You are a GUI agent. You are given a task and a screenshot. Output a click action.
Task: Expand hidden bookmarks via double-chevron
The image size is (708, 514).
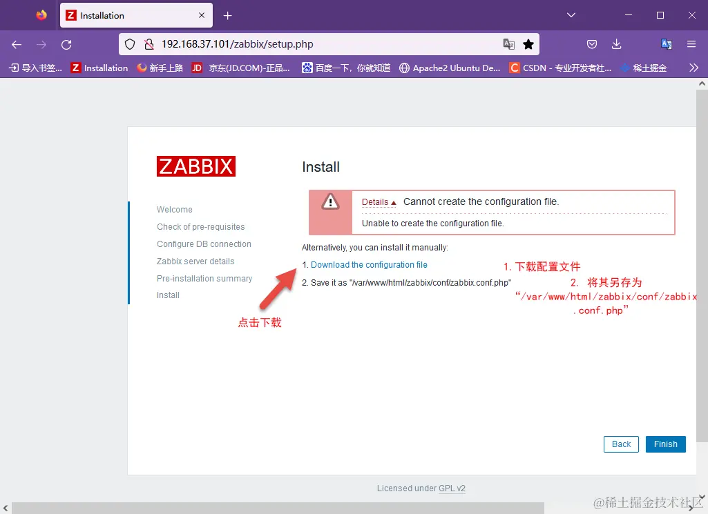pos(694,68)
